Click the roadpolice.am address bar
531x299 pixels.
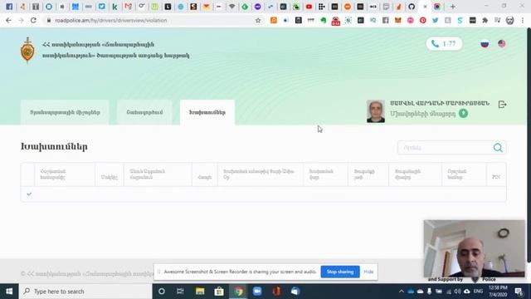pos(149,20)
